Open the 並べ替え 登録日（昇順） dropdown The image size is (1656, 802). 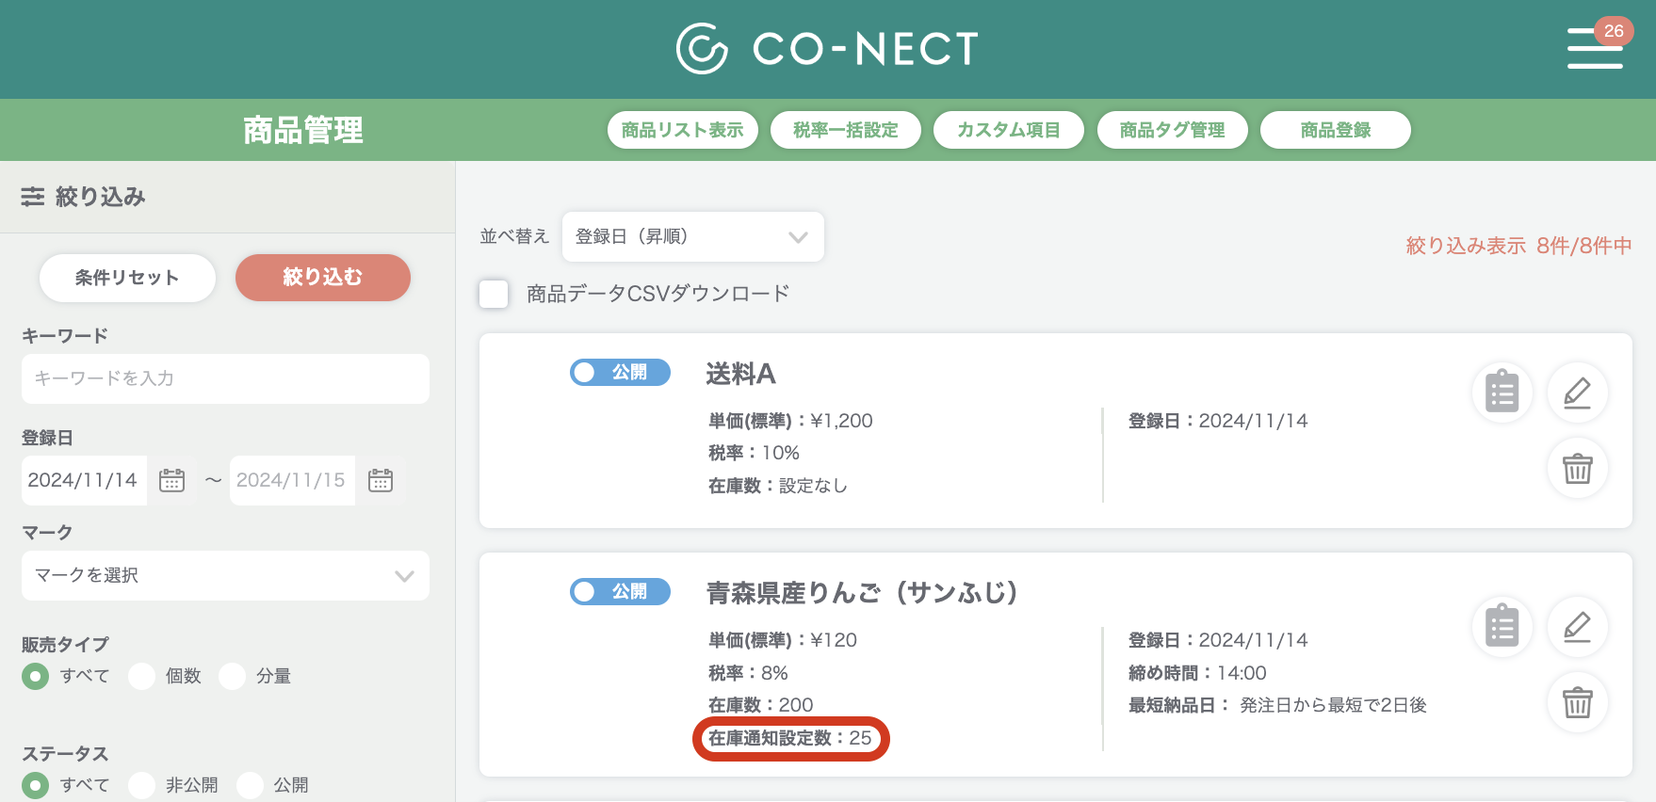click(x=693, y=236)
